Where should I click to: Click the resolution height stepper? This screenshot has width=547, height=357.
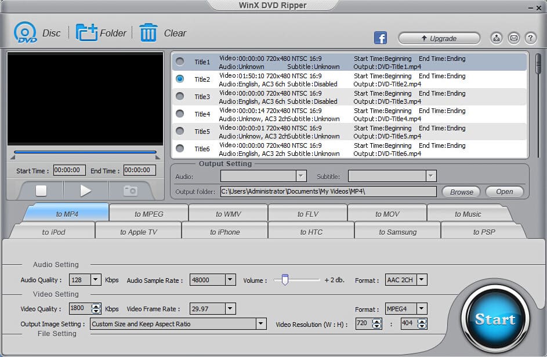(x=422, y=324)
